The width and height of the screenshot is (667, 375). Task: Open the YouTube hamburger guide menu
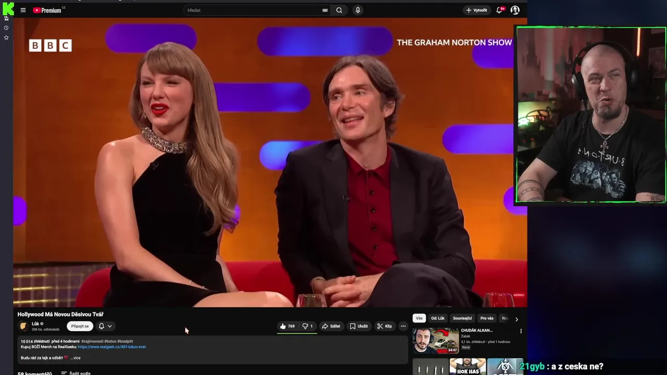point(23,10)
